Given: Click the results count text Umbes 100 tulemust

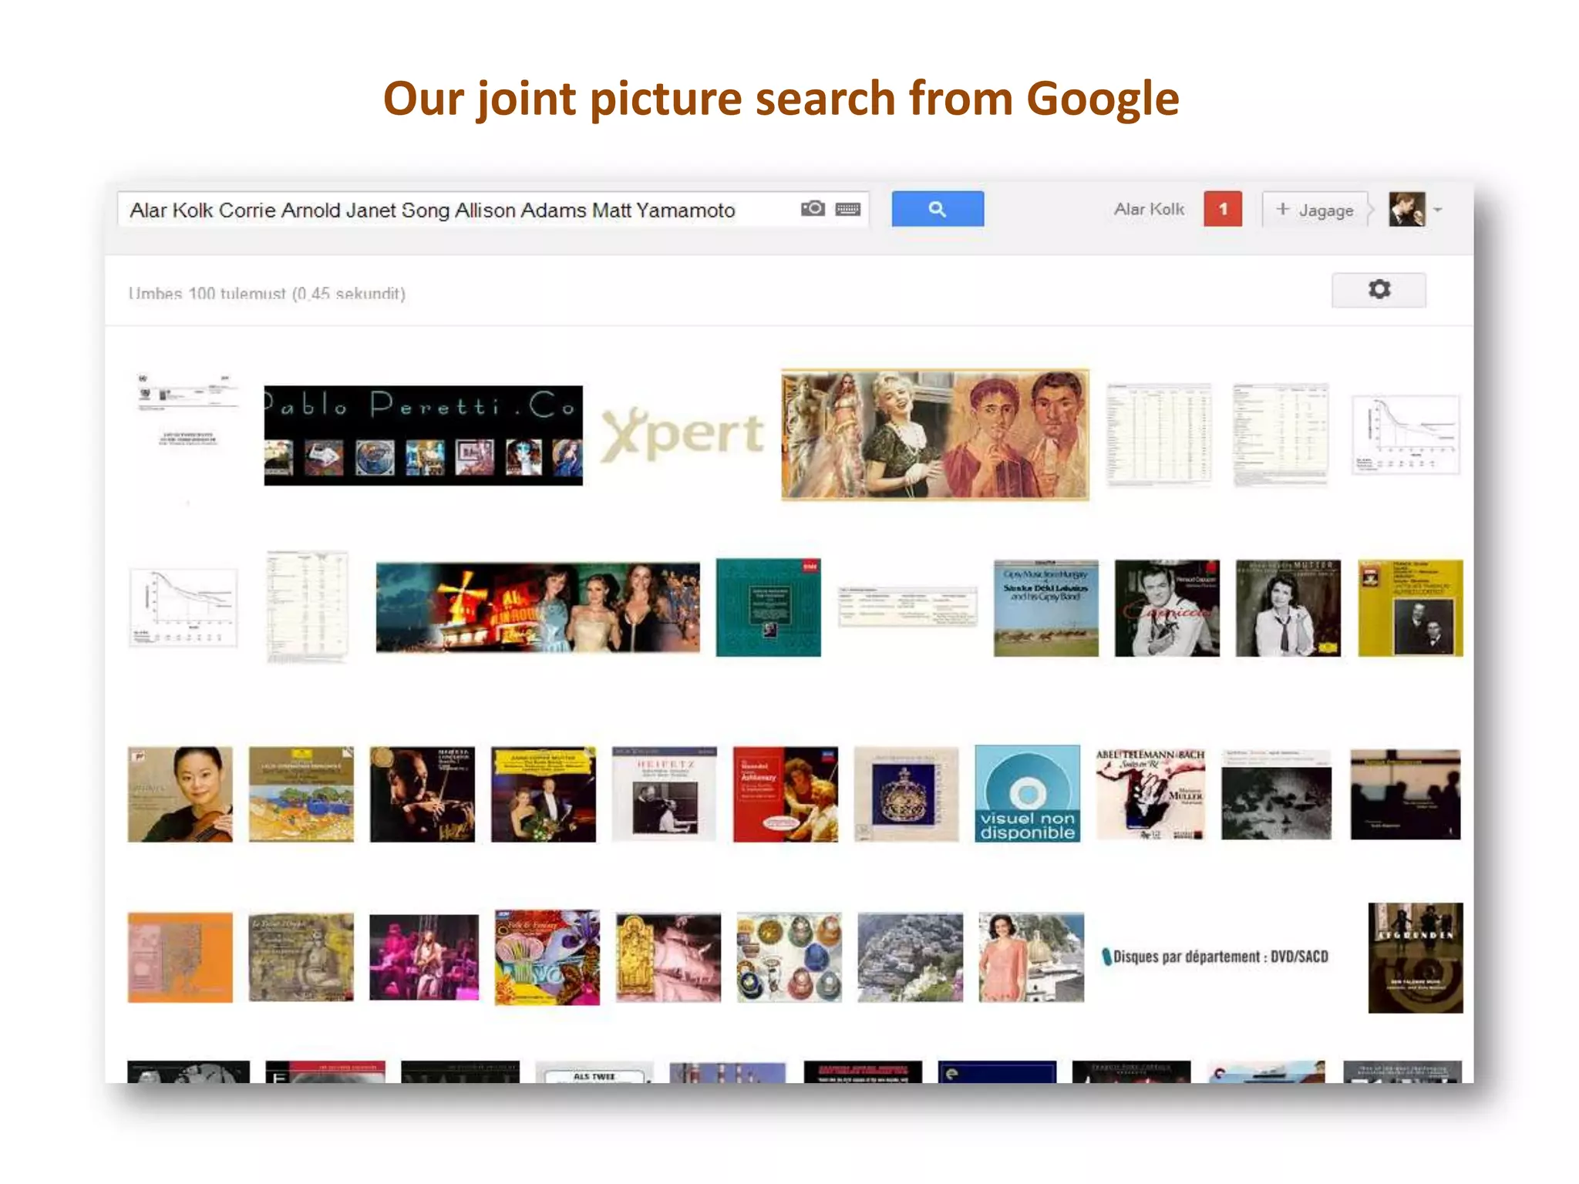Looking at the screenshot, I should 267,294.
